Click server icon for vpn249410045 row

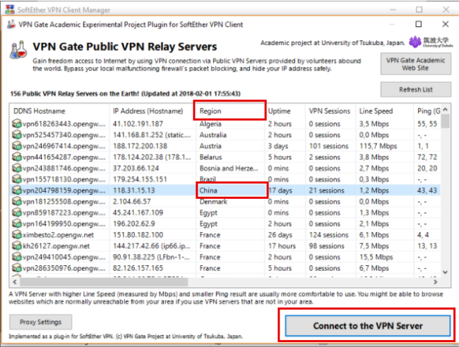[x=17, y=257]
